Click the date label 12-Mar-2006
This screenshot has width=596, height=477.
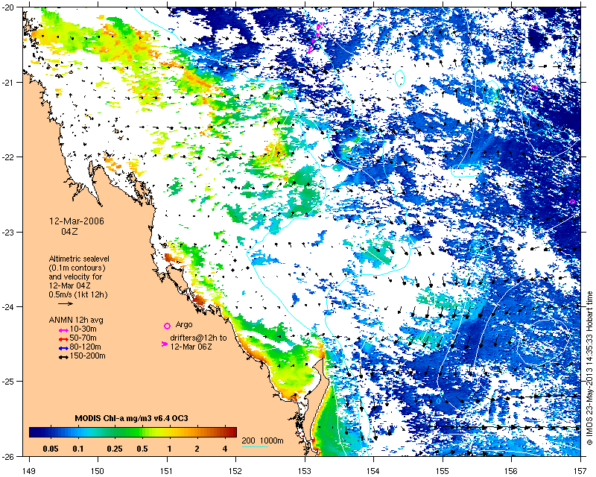point(77,221)
